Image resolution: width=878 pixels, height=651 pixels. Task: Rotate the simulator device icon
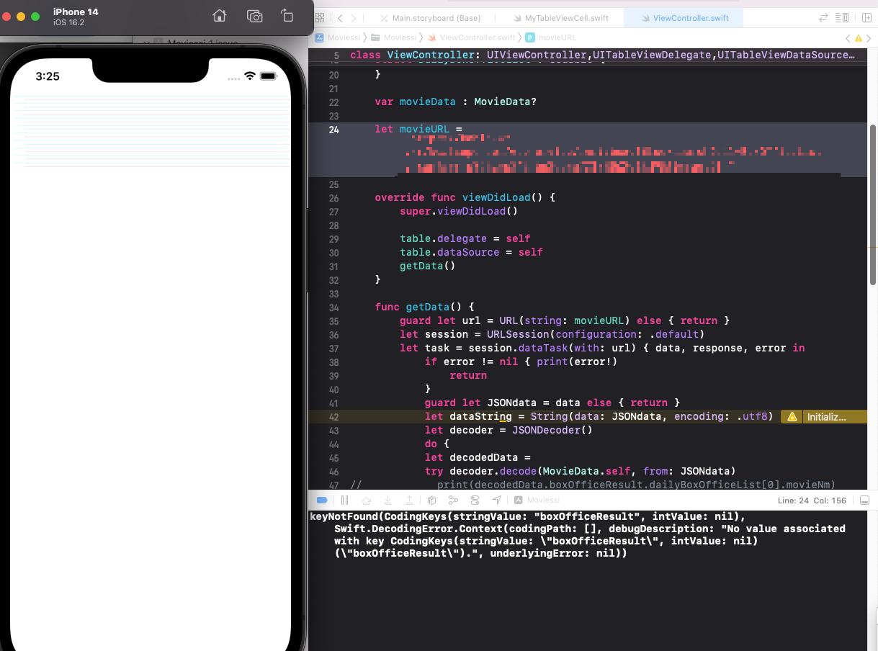click(287, 16)
